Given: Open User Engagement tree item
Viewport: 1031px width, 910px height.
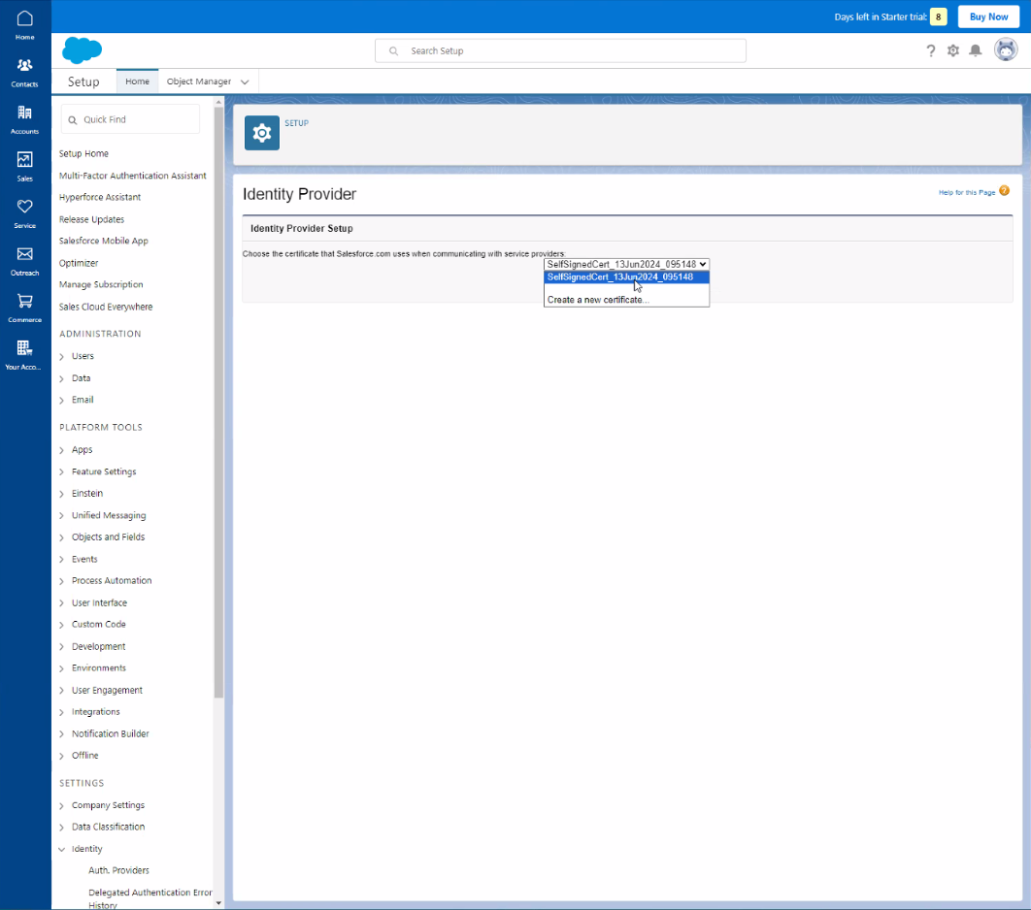Looking at the screenshot, I should tap(107, 691).
